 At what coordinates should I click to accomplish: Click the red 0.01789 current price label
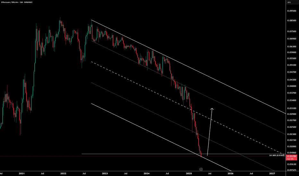click(x=291, y=157)
